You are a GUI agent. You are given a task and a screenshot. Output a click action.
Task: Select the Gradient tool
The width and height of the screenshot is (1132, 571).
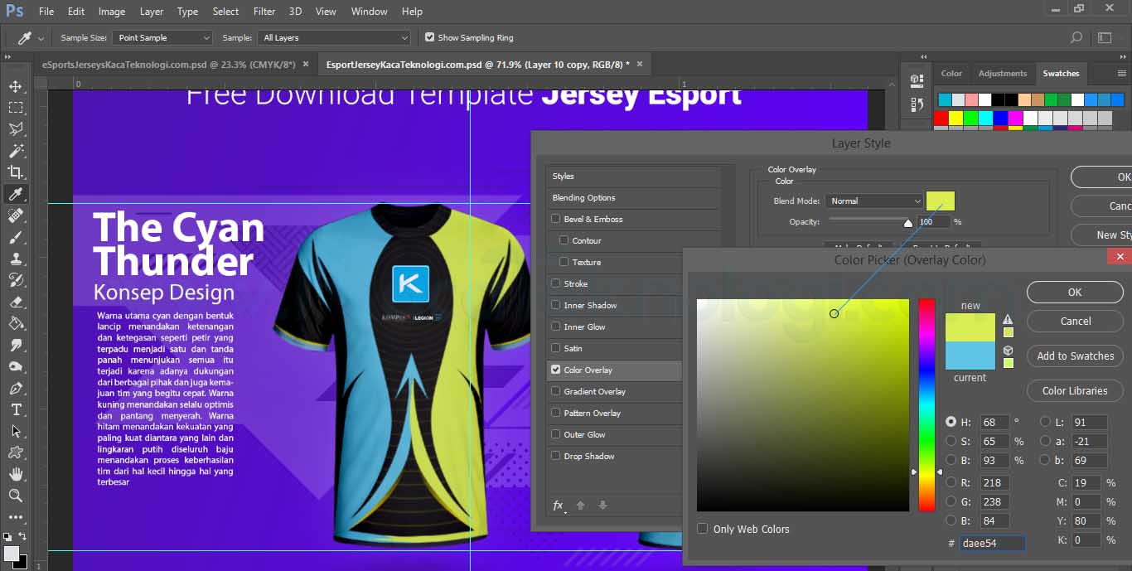[x=17, y=323]
